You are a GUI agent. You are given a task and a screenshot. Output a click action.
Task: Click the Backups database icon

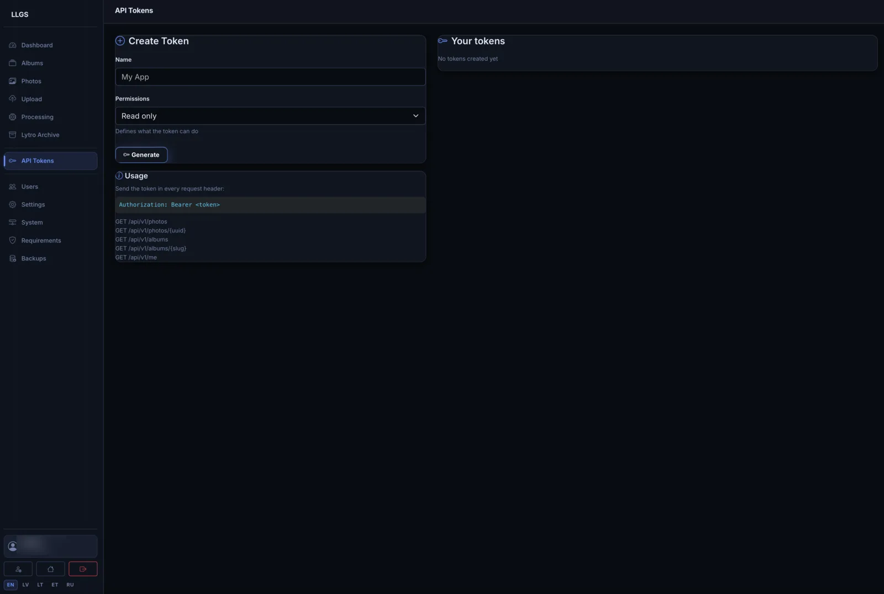coord(13,258)
